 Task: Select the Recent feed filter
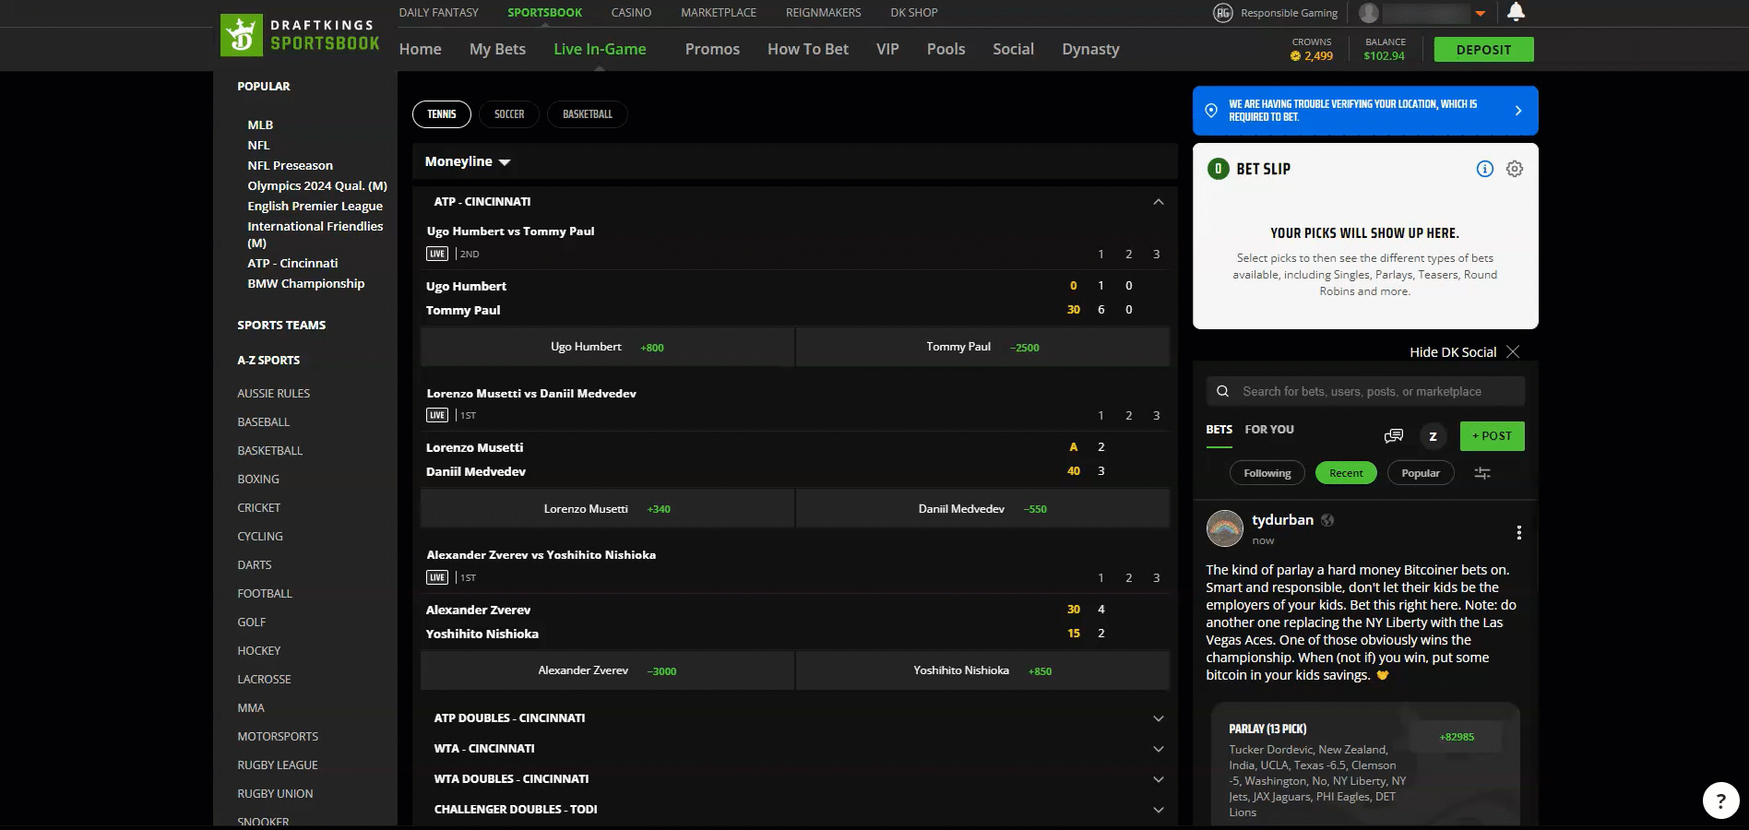(1346, 473)
